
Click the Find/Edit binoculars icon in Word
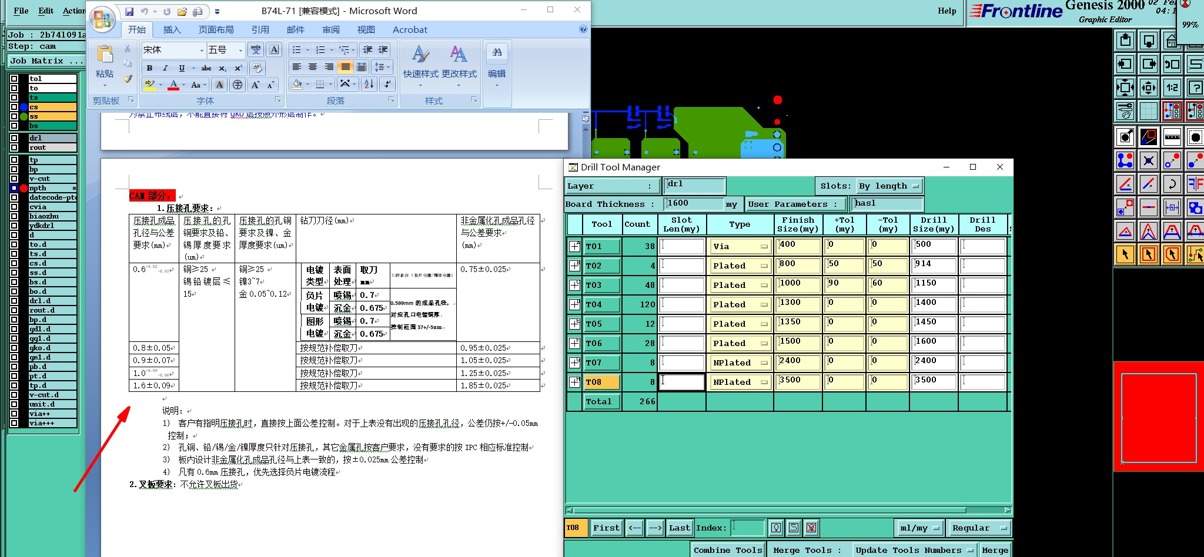tap(497, 52)
